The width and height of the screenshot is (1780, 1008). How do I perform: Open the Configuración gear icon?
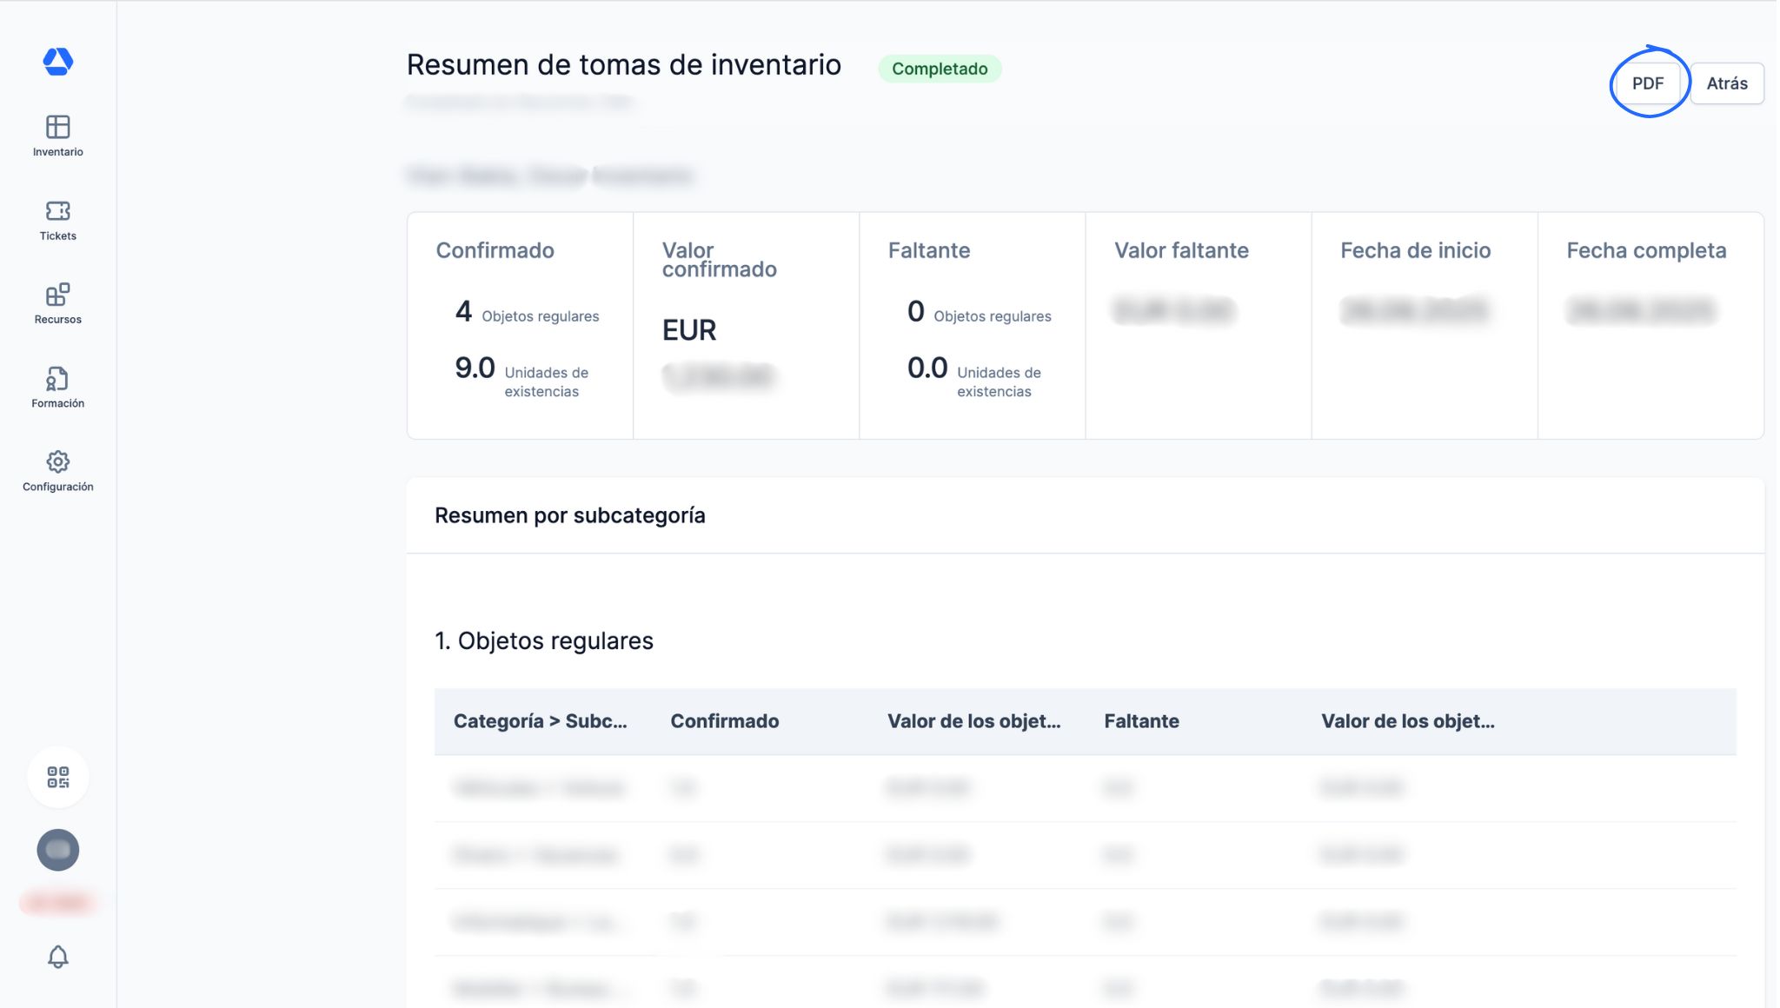[x=57, y=462]
